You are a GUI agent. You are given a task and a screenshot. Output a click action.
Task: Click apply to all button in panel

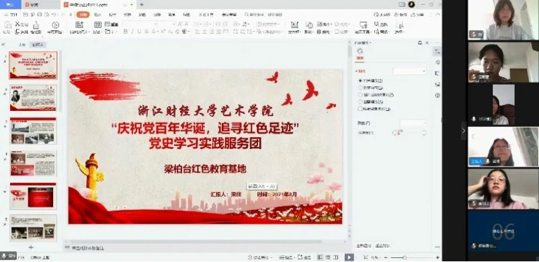point(364,246)
